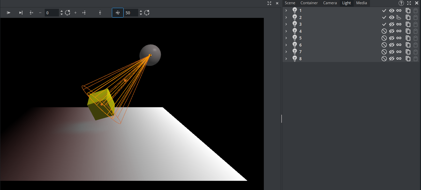The height and width of the screenshot is (190, 421).
Task: Hide light 1 with its eye toggle
Action: coord(391,10)
